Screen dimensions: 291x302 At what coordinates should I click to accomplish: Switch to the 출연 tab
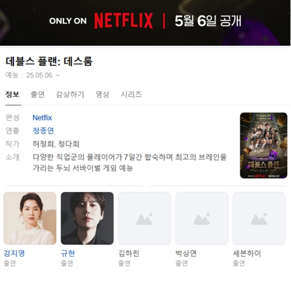point(38,95)
